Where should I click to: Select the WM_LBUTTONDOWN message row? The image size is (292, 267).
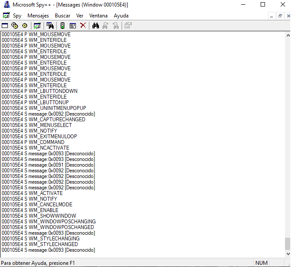(x=40, y=91)
